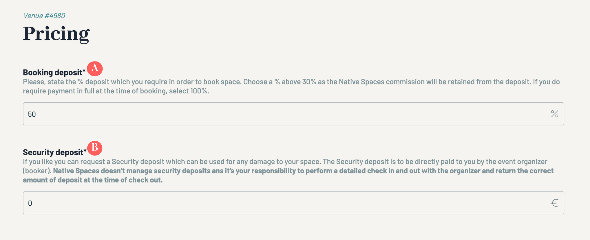Click the value 0 in Security deposit
This screenshot has height=240, width=590.
click(30, 203)
